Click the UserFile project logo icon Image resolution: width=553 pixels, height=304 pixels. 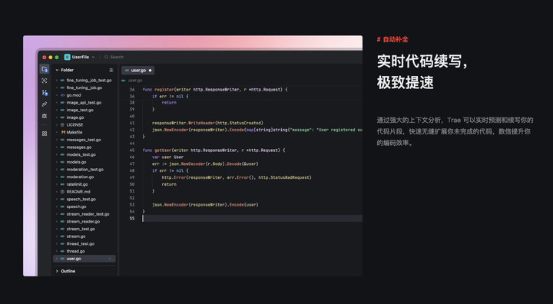click(x=67, y=57)
